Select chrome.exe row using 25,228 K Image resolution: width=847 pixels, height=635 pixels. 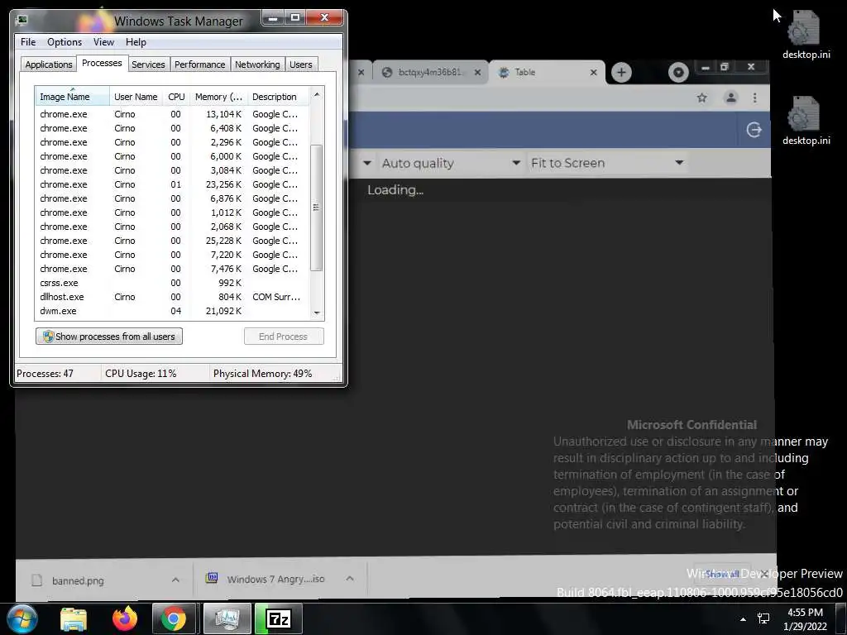[x=173, y=241]
